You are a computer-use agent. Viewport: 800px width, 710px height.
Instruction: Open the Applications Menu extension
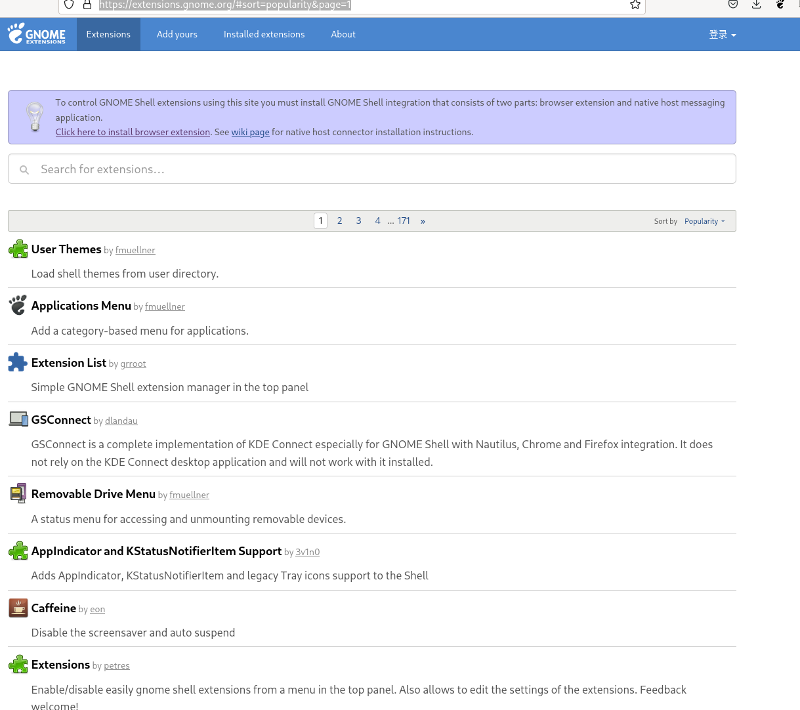(81, 306)
